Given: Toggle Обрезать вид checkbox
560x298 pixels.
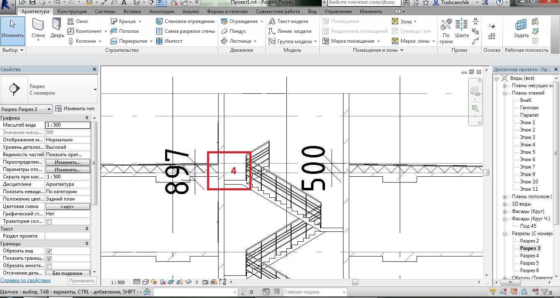Looking at the screenshot, I should point(49,251).
